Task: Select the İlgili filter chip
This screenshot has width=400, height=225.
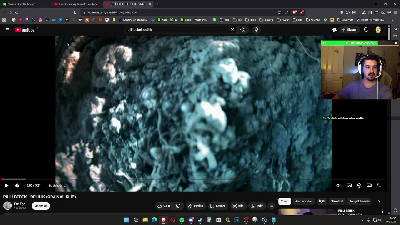Action: point(322,202)
